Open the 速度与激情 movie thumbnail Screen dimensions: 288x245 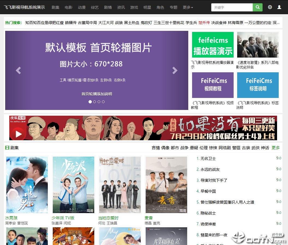pos(258,45)
